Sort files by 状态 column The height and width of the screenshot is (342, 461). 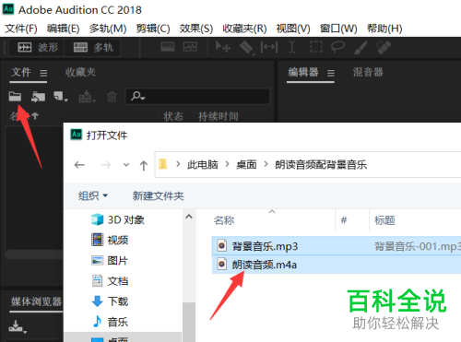tap(173, 116)
